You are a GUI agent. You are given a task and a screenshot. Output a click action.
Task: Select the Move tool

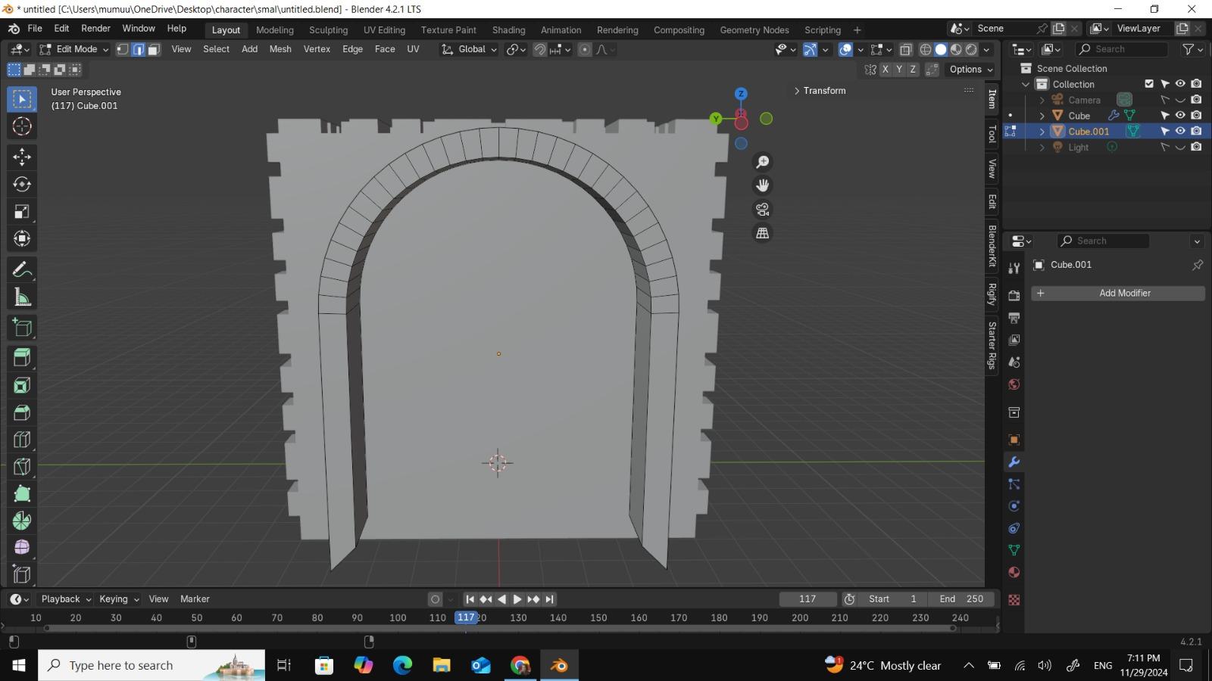(x=22, y=157)
